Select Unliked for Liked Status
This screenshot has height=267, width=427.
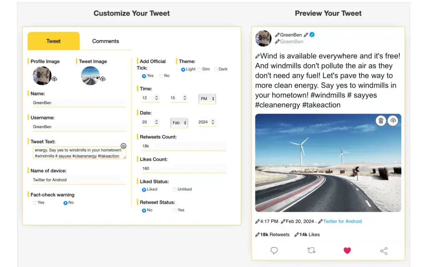coord(175,189)
